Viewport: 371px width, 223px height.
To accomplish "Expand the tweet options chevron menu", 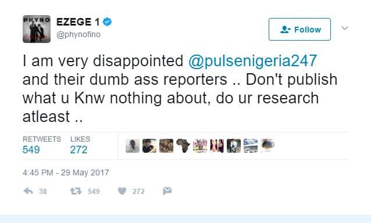I will [x=345, y=28].
